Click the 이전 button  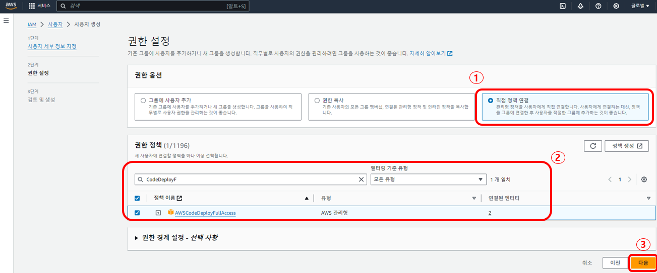615,262
